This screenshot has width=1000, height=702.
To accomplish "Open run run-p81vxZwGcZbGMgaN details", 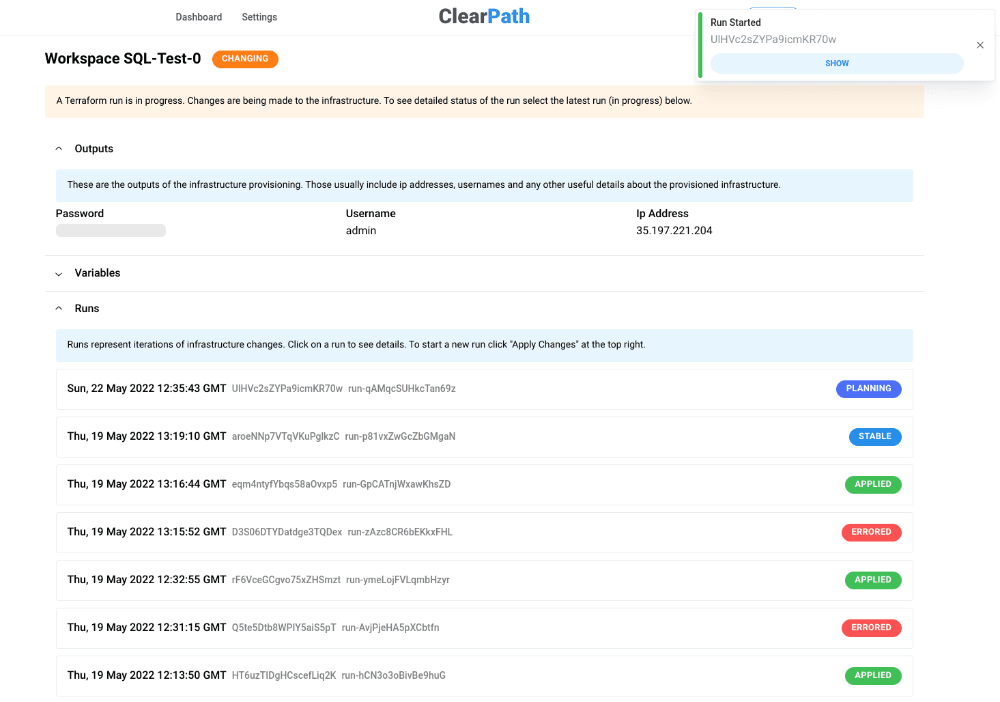I will click(x=399, y=437).
